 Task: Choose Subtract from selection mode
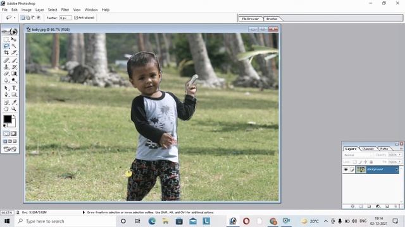[34, 18]
